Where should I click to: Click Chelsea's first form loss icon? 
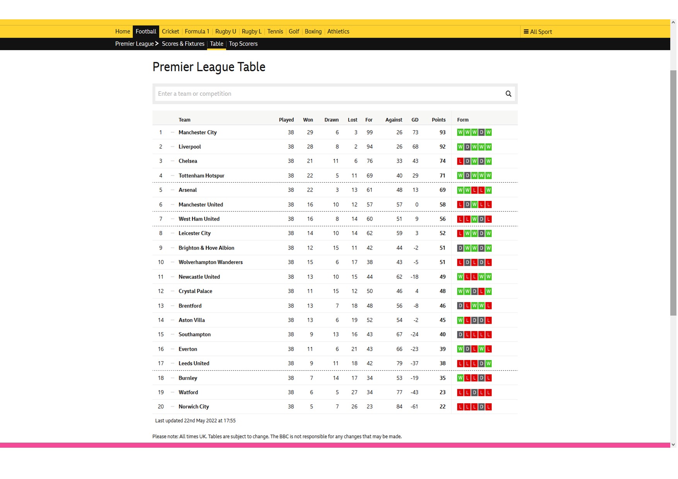tap(460, 161)
